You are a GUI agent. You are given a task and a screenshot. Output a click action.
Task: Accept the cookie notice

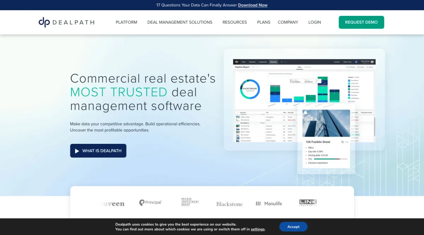[x=293, y=227]
